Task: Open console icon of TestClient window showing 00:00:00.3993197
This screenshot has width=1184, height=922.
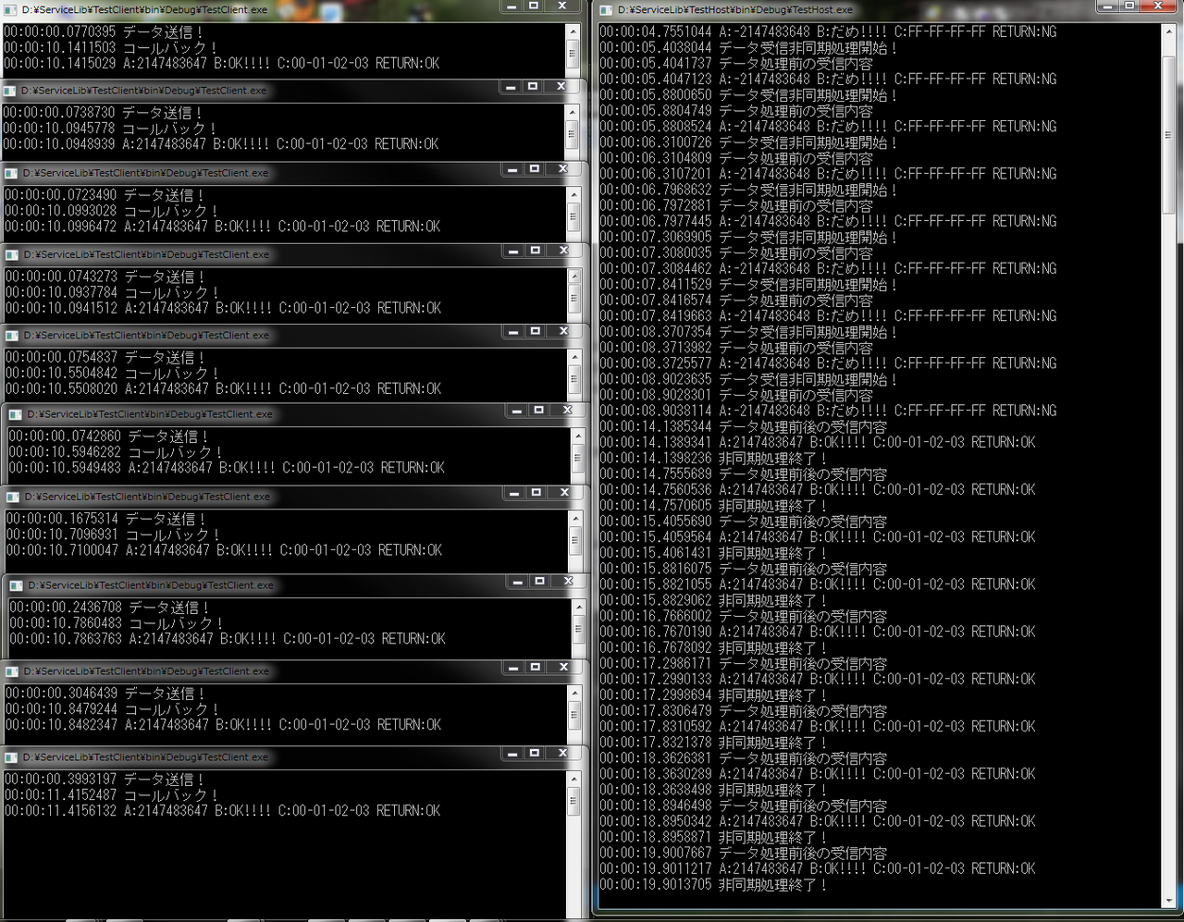Action: point(11,757)
